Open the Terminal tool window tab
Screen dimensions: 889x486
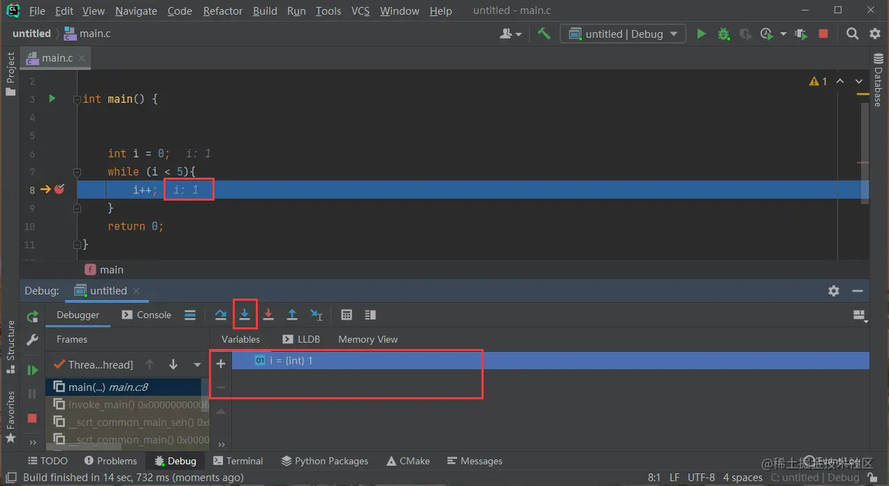(x=238, y=461)
